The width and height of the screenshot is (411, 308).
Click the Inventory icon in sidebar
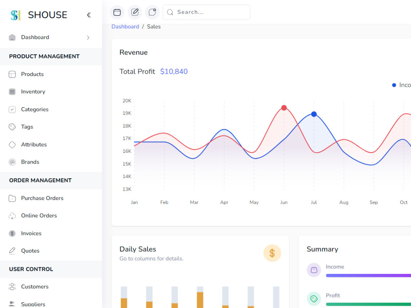coord(12,92)
